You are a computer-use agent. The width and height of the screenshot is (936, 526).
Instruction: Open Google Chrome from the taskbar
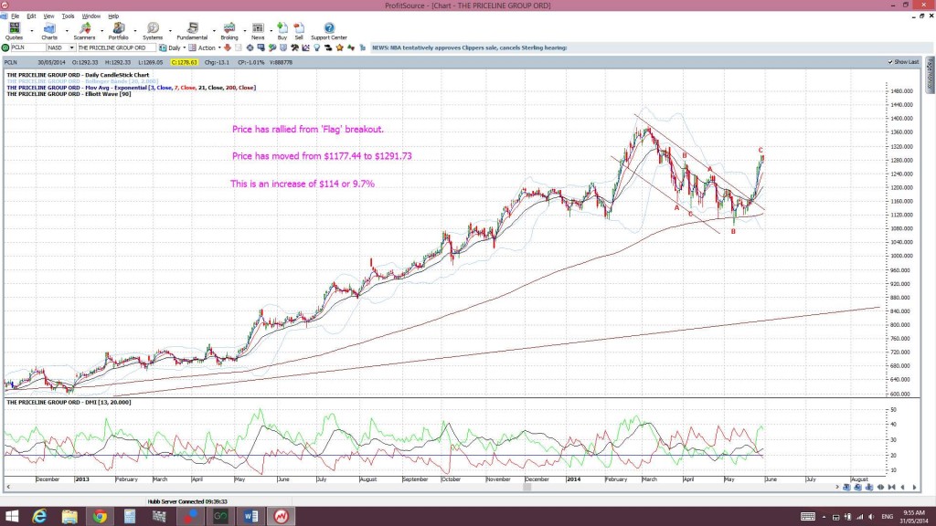coord(100,517)
